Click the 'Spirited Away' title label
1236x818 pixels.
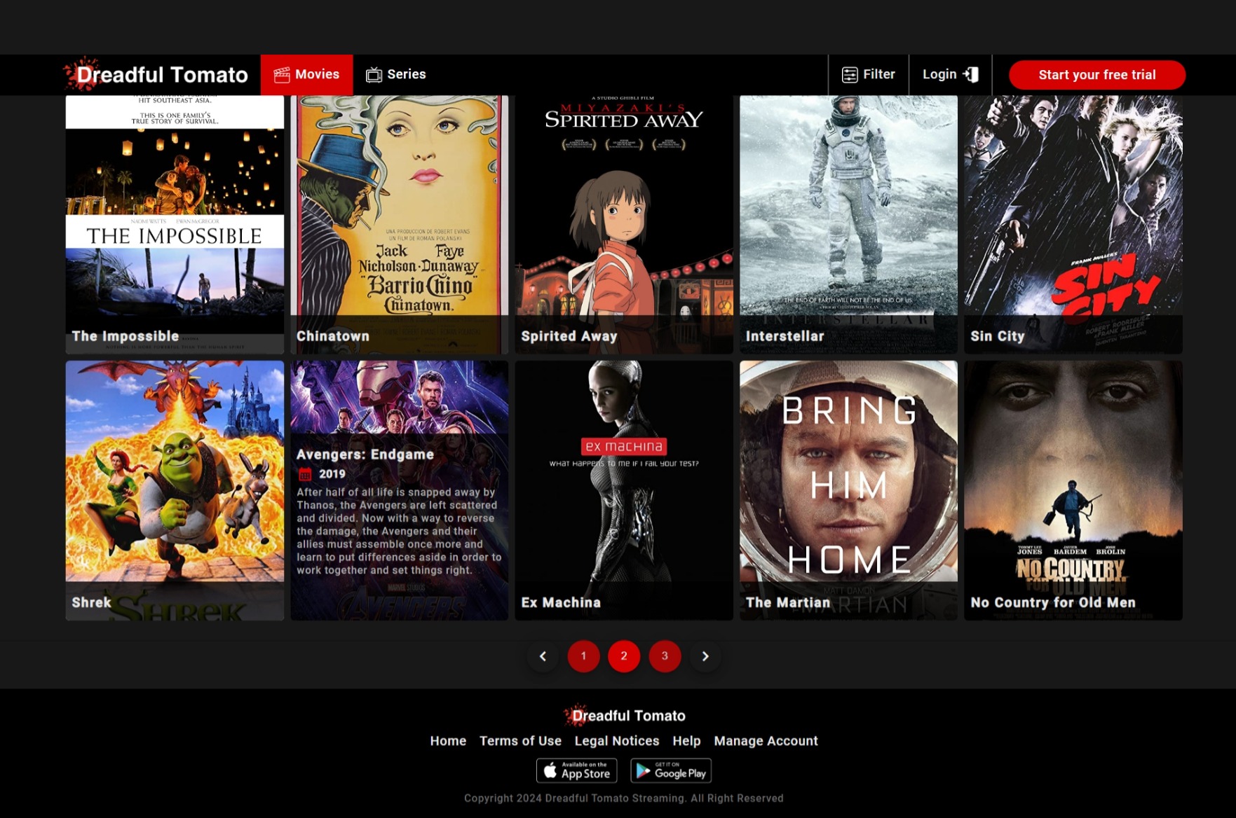(569, 336)
